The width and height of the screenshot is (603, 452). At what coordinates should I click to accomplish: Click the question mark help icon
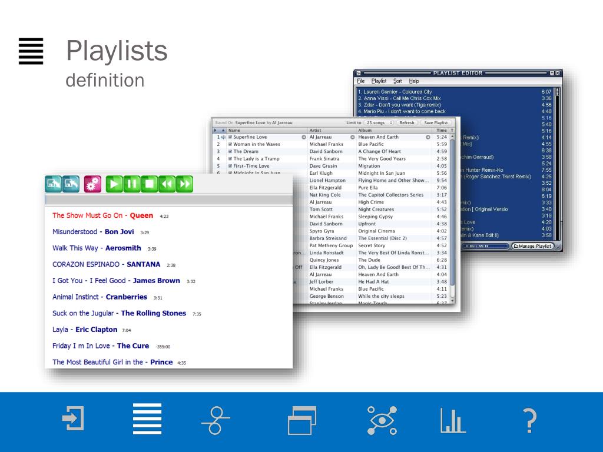[530, 421]
